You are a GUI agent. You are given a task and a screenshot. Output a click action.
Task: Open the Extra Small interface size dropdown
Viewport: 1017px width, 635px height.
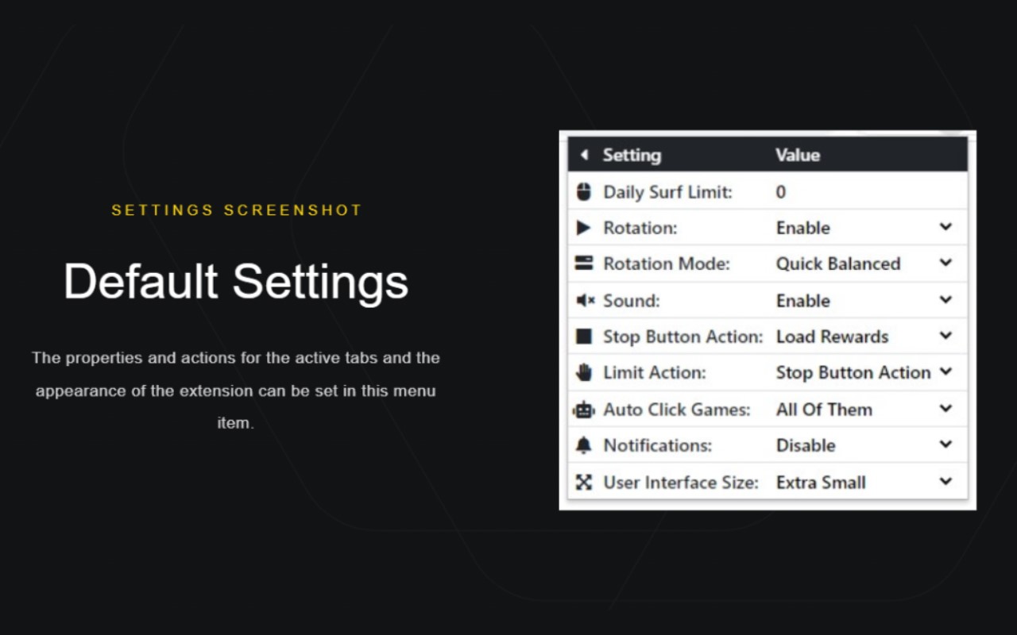coord(864,482)
